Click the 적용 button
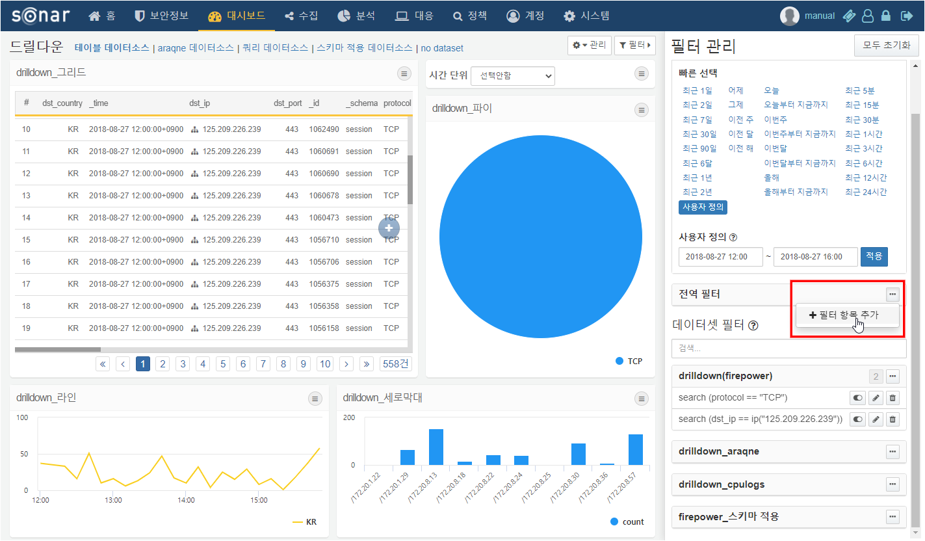 coord(874,256)
